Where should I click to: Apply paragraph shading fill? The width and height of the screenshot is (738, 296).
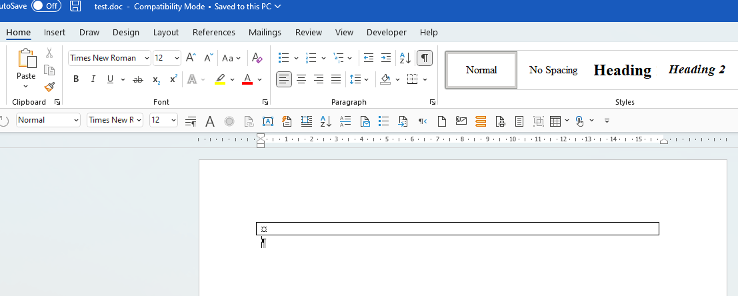click(385, 79)
